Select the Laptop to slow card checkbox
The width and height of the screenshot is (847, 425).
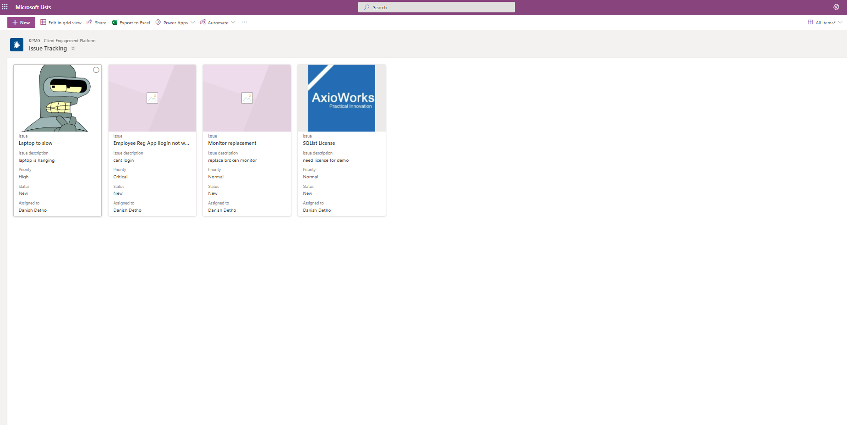coord(96,70)
